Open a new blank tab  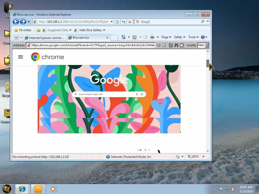[x=114, y=38]
